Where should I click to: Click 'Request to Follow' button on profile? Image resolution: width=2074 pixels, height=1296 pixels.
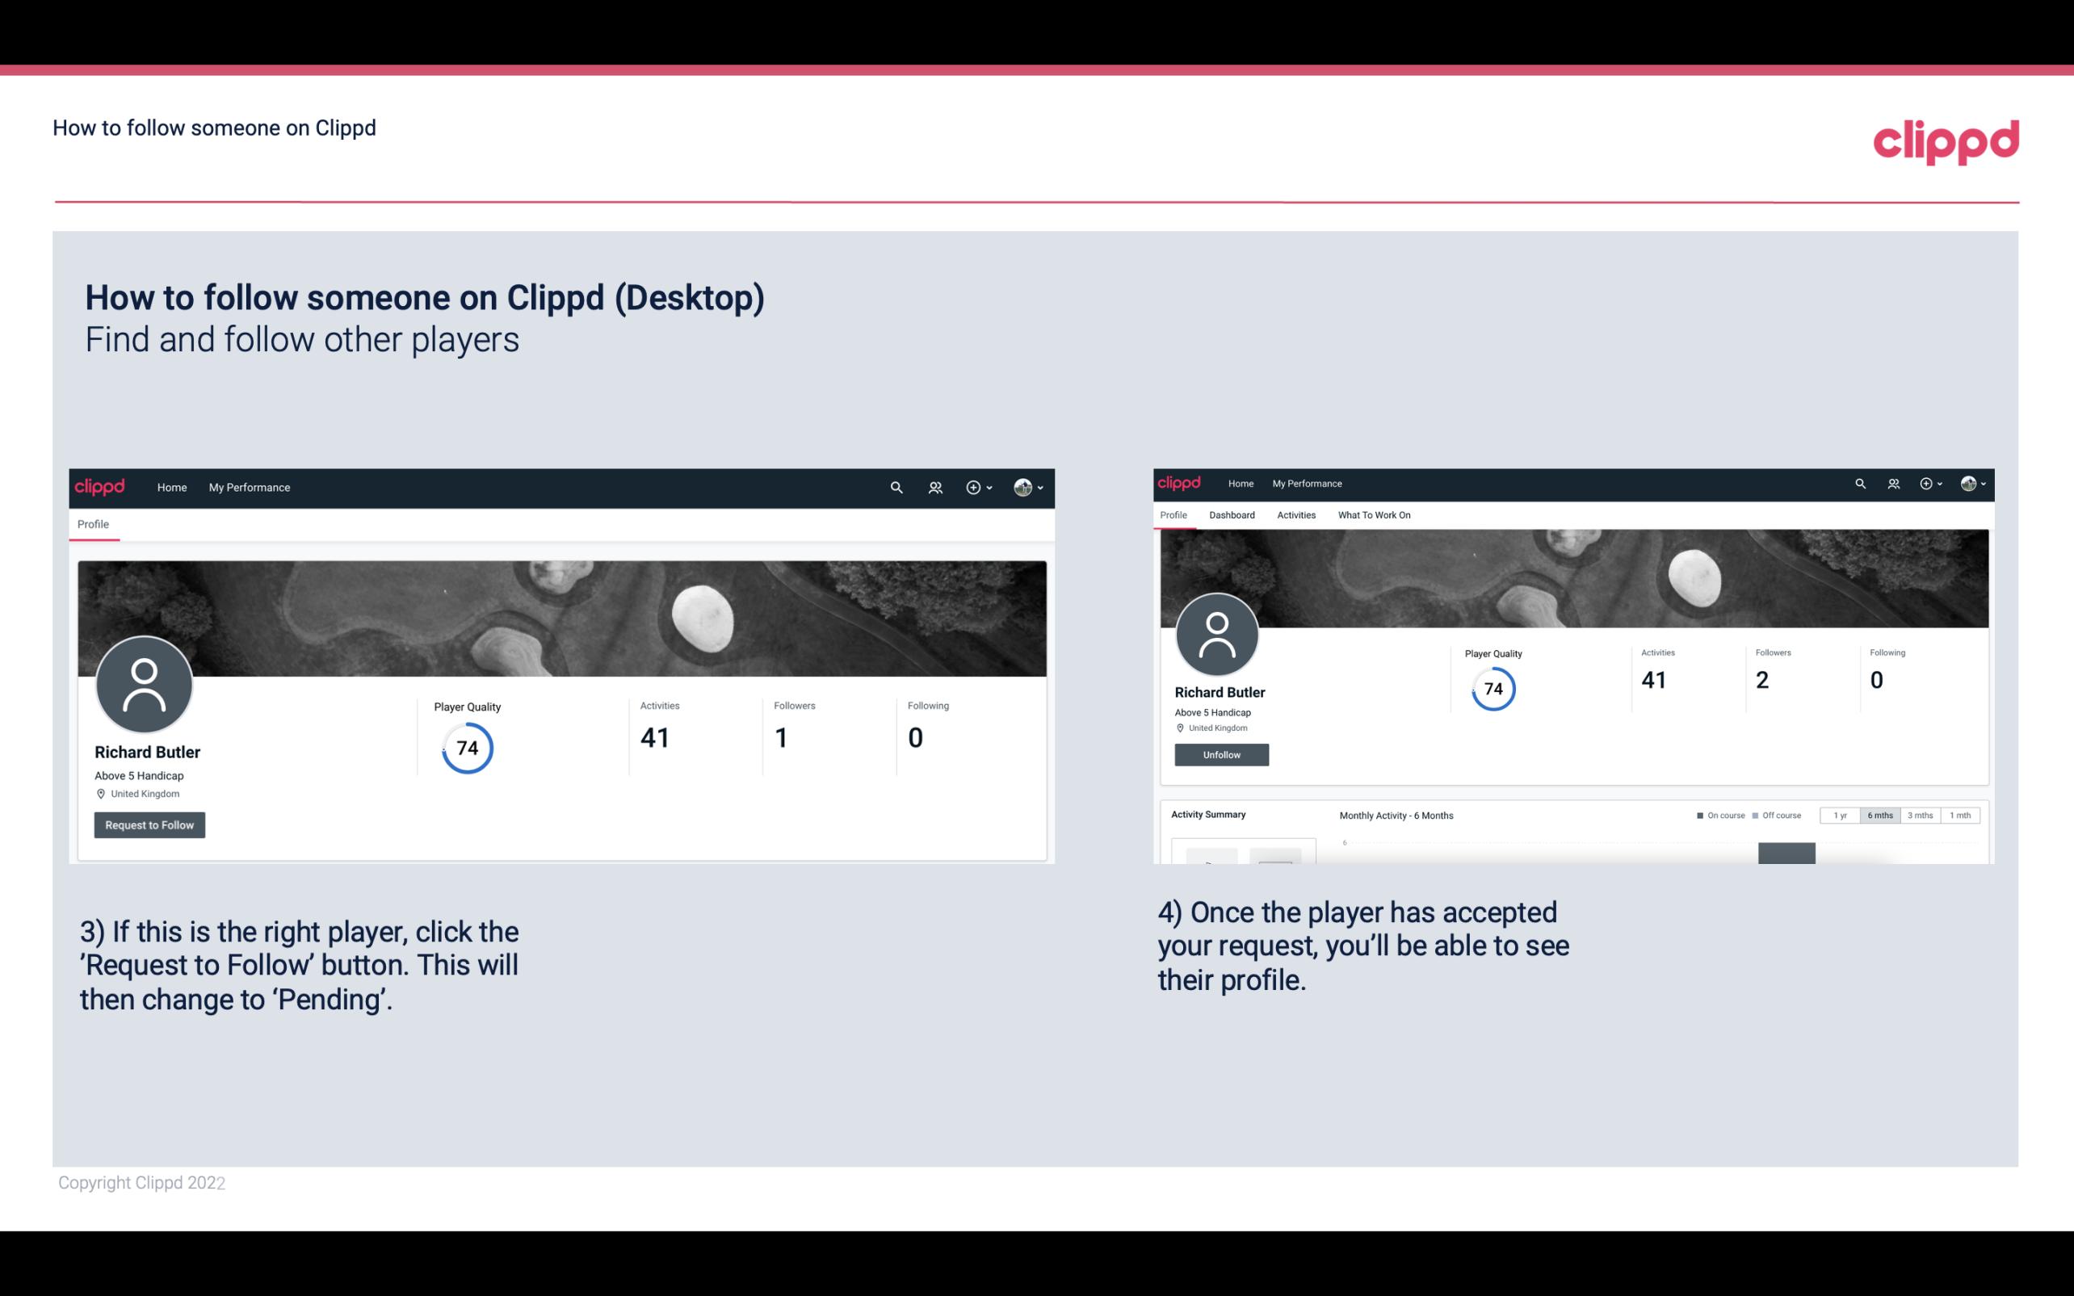tap(149, 824)
